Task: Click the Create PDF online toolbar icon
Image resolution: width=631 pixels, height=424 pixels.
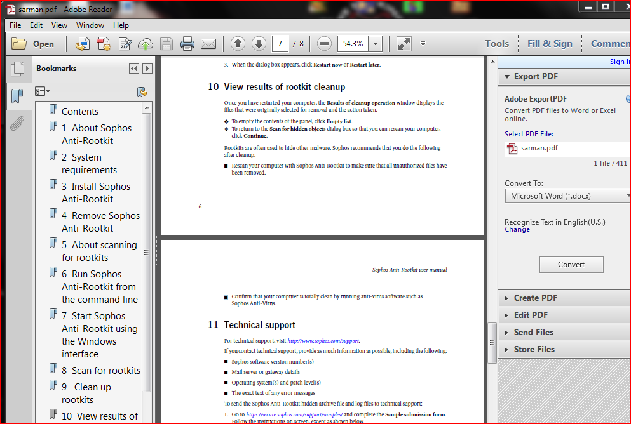Action: pyautogui.click(x=83, y=43)
